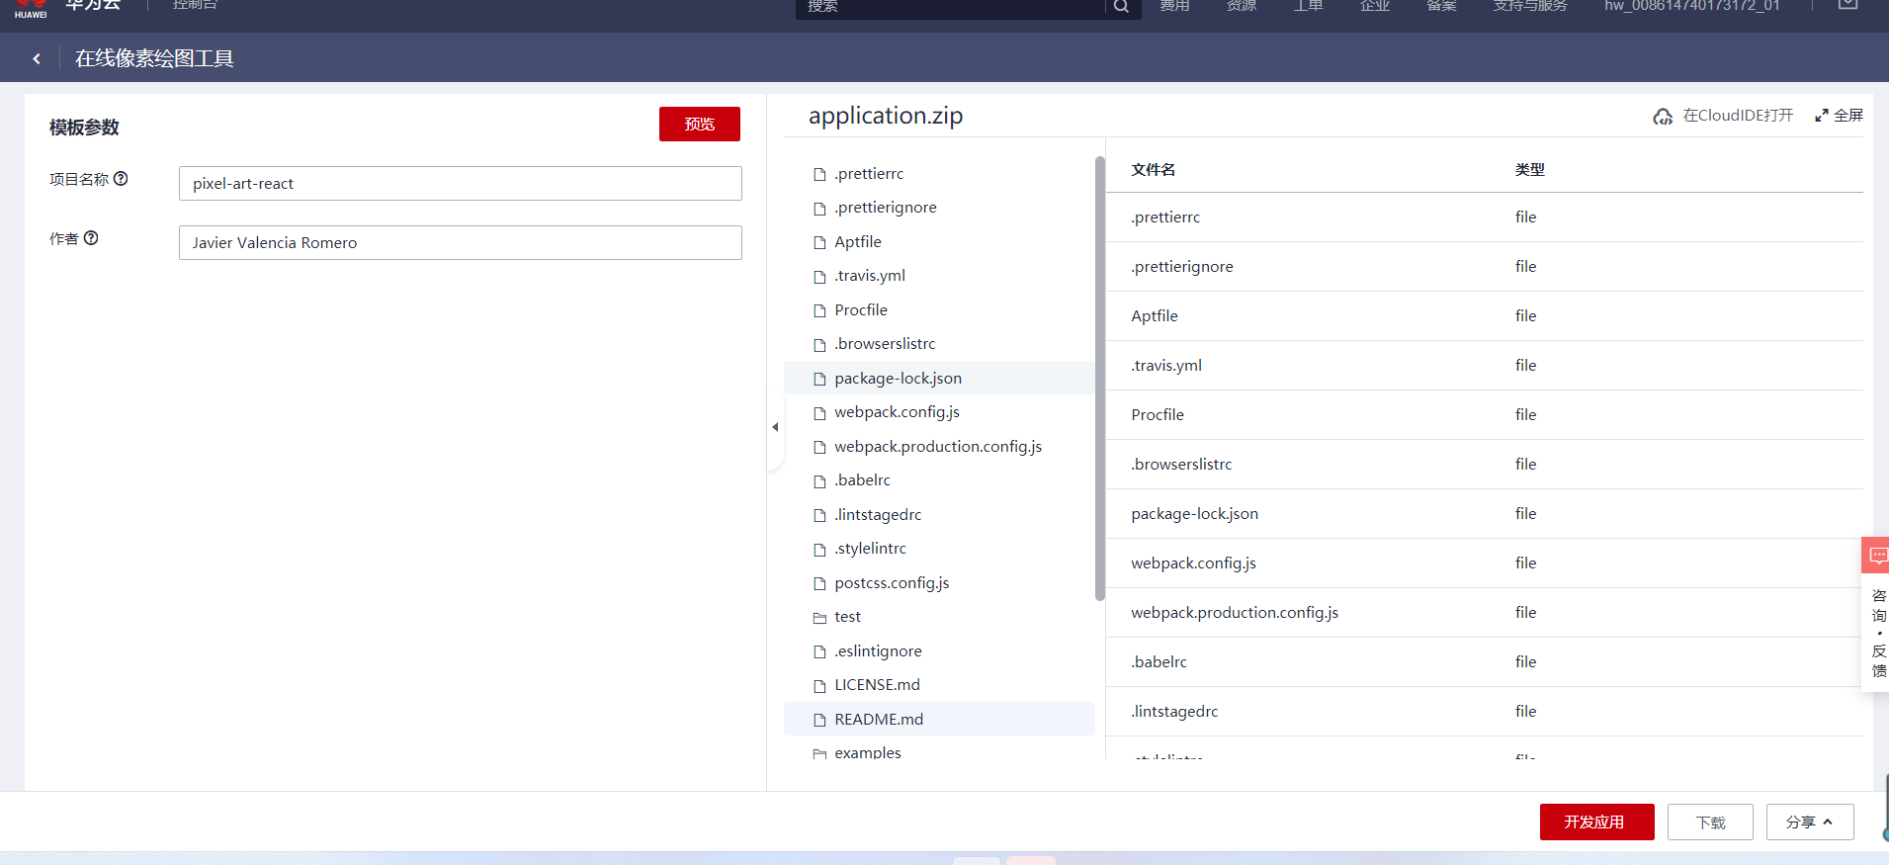Click .prettierrc in the file table
This screenshot has width=1889, height=865.
point(1165,216)
